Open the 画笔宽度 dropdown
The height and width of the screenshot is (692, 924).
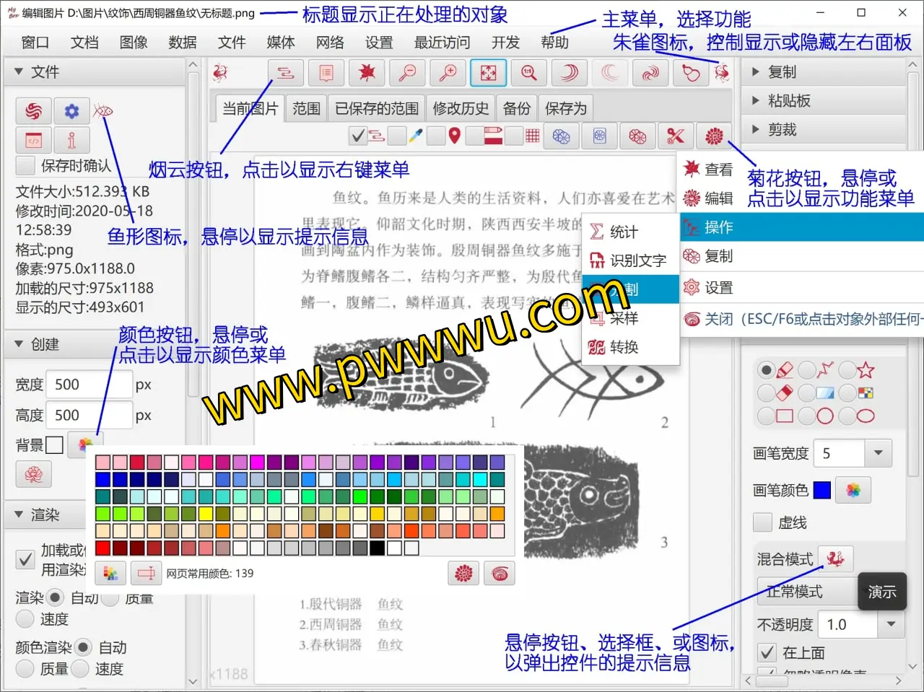point(878,453)
